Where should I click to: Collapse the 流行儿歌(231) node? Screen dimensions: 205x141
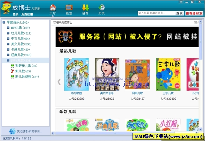(8, 60)
